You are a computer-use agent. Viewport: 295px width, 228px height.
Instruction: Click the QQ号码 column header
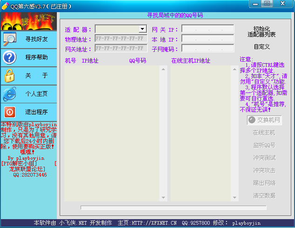(x=137, y=61)
